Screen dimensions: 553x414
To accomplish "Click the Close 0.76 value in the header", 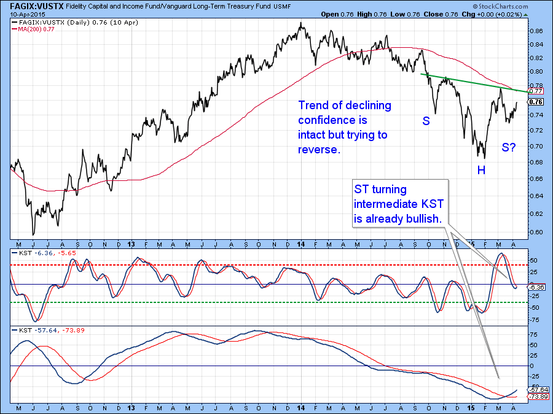I will pos(441,15).
